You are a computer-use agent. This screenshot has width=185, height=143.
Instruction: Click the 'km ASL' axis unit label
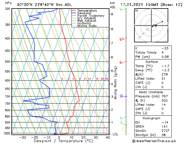[x=113, y=5]
